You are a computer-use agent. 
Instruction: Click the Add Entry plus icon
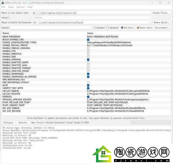coord(122,28)
